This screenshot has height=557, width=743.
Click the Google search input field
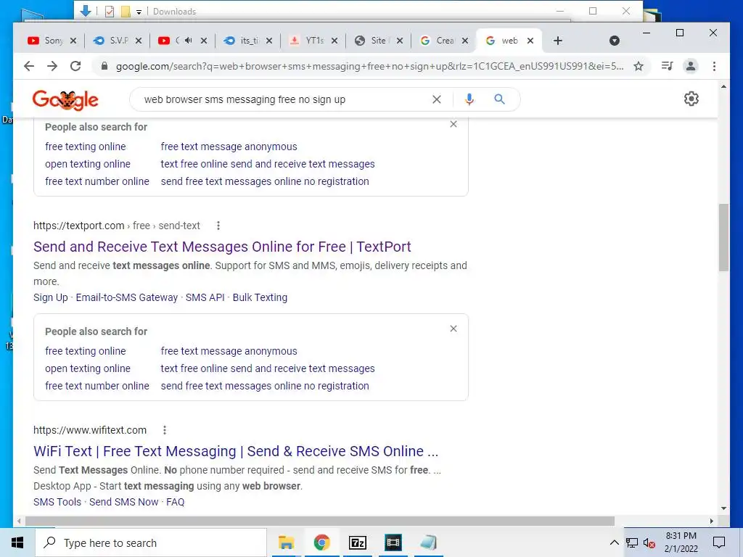[x=284, y=99]
